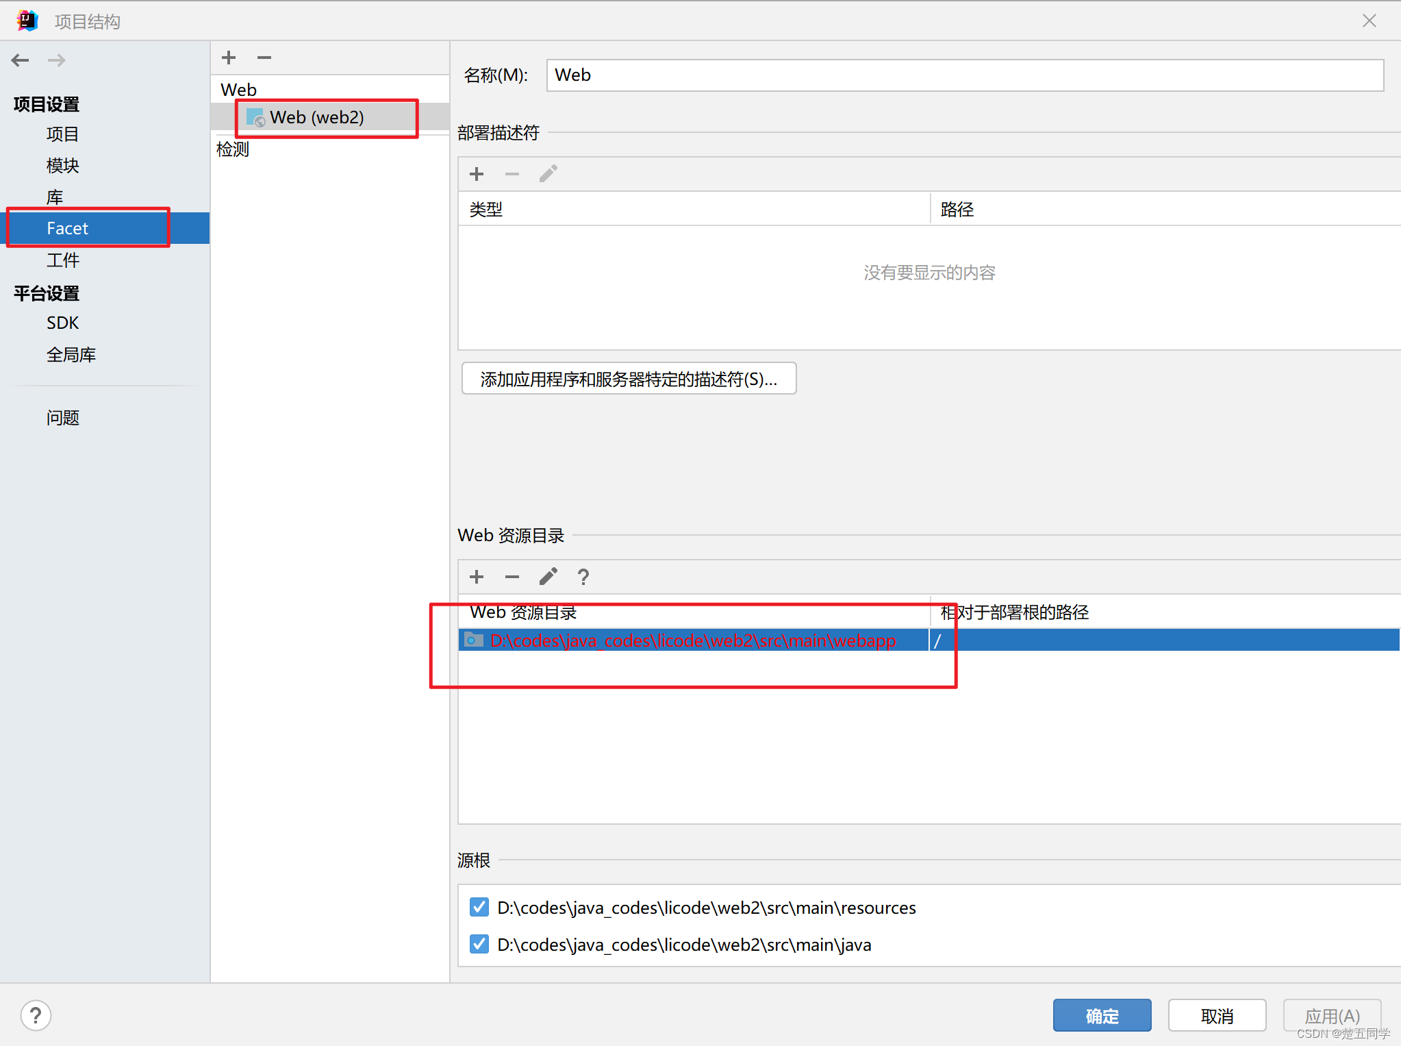
Task: Remove the Web resource directory
Action: [512, 577]
